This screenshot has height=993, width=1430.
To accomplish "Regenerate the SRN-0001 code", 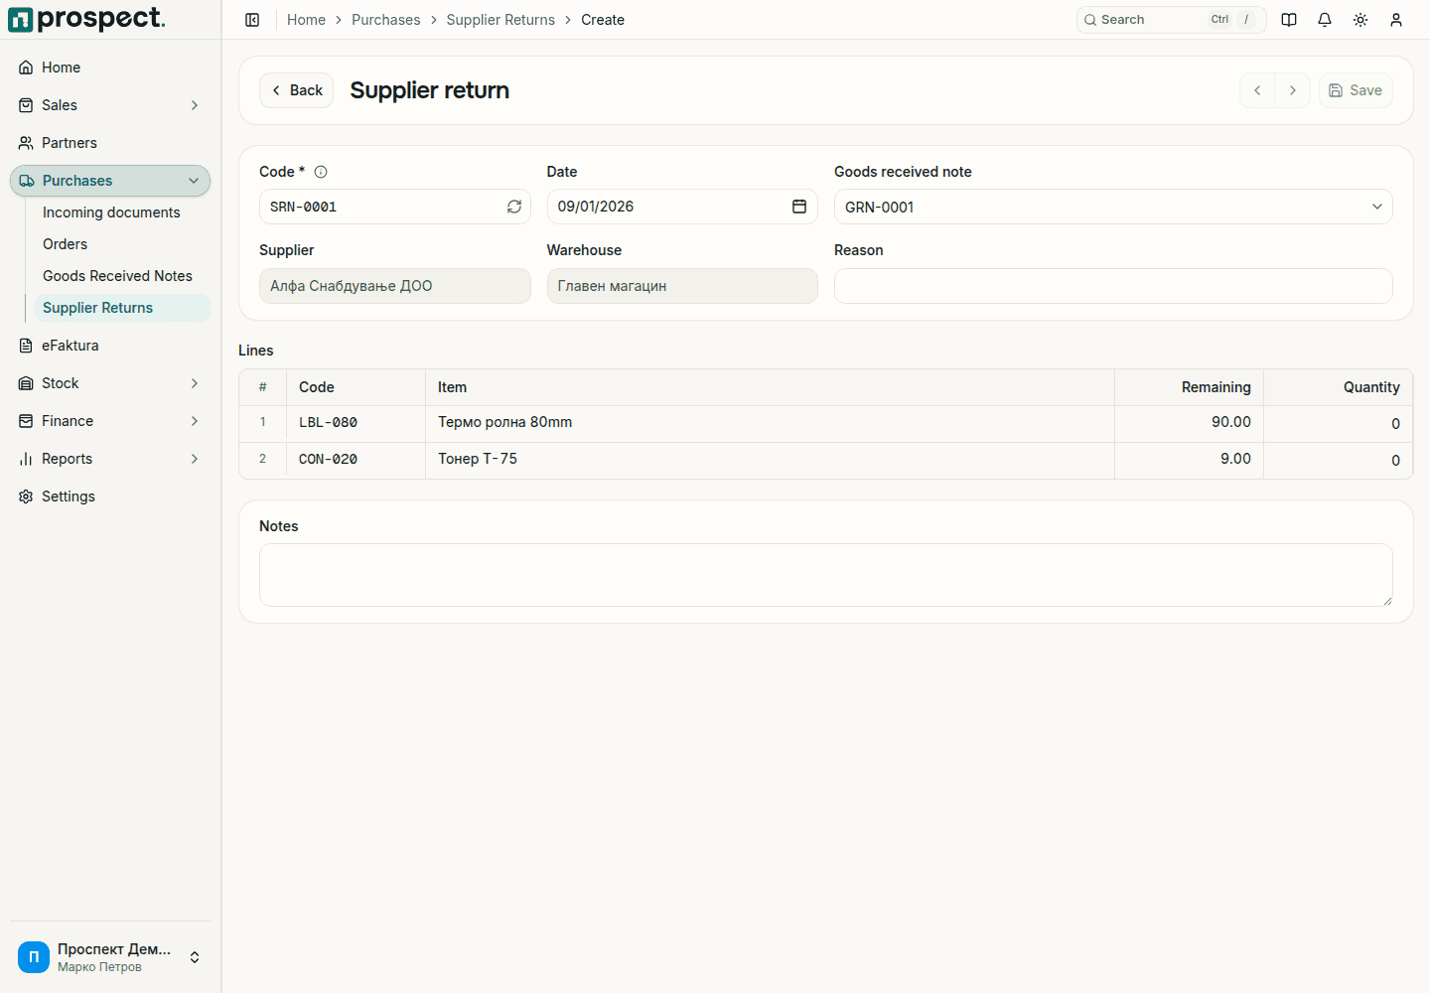I will pyautogui.click(x=514, y=207).
